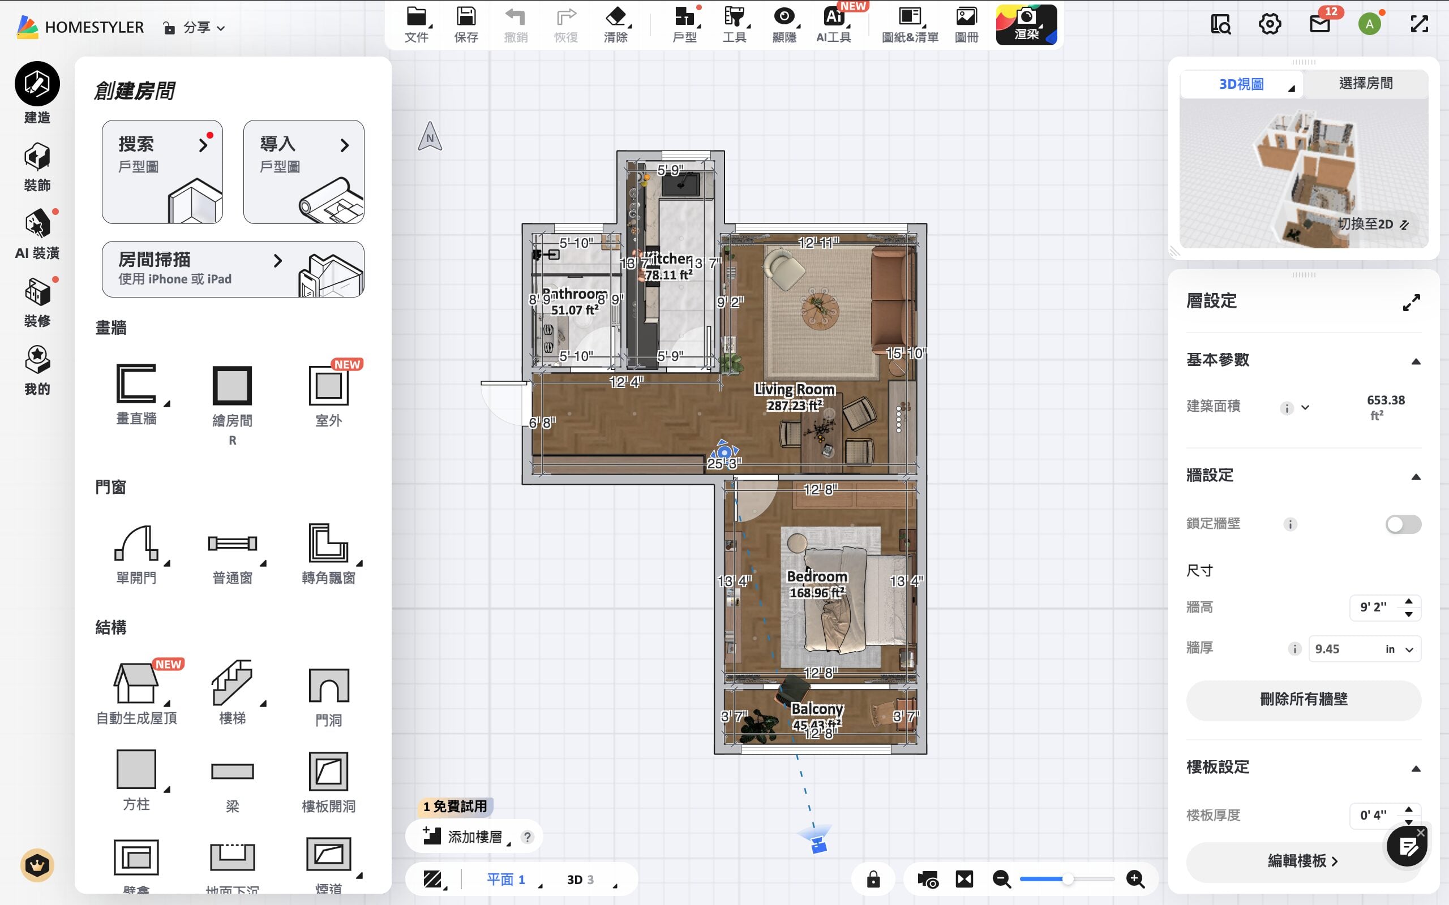Image resolution: width=1449 pixels, height=905 pixels.
Task: Open the 牆厚 unit dropdown (in)
Action: pos(1399,649)
